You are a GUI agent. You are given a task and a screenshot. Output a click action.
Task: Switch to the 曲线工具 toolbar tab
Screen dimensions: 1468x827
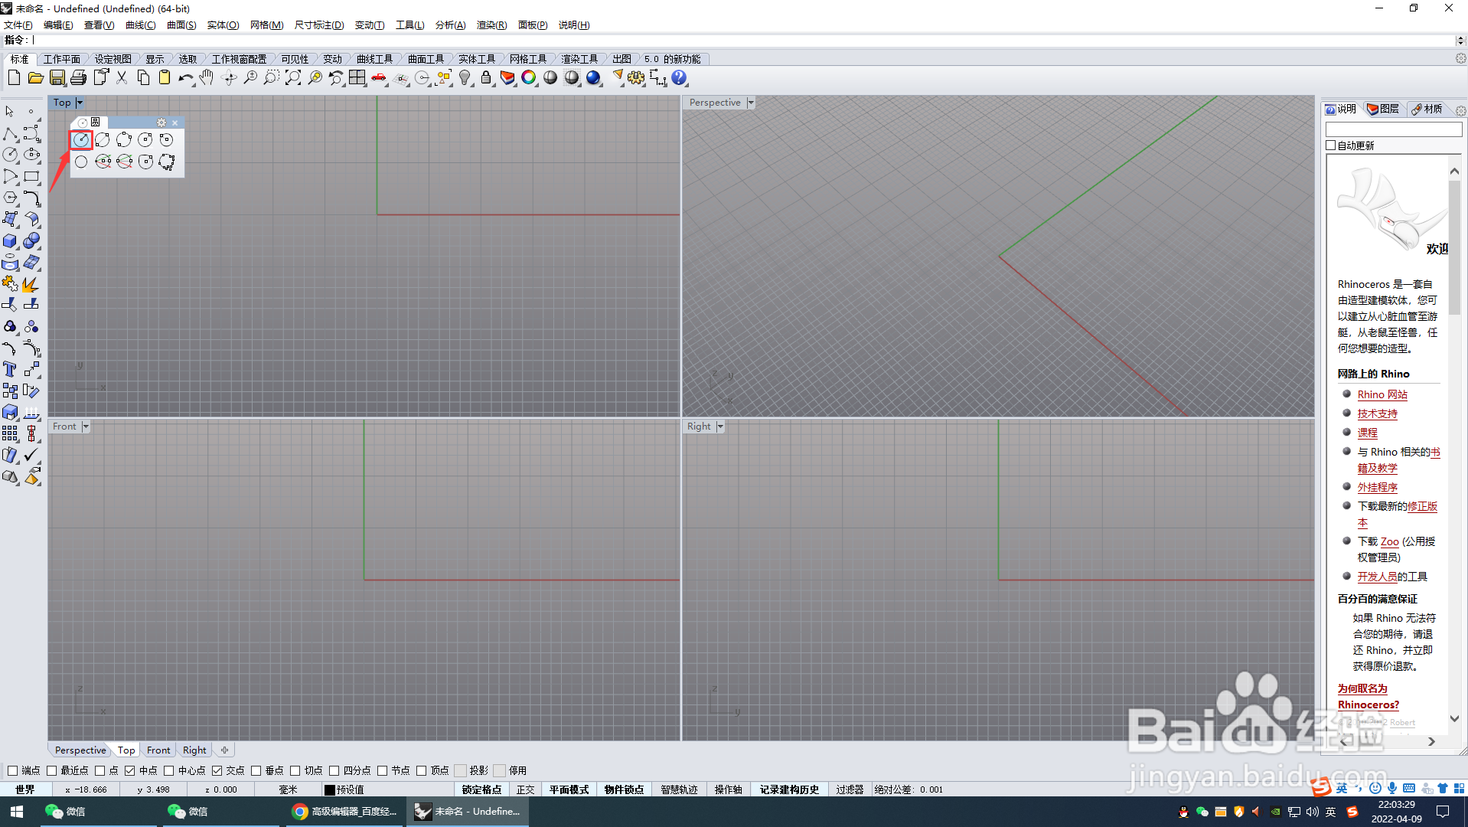374,59
